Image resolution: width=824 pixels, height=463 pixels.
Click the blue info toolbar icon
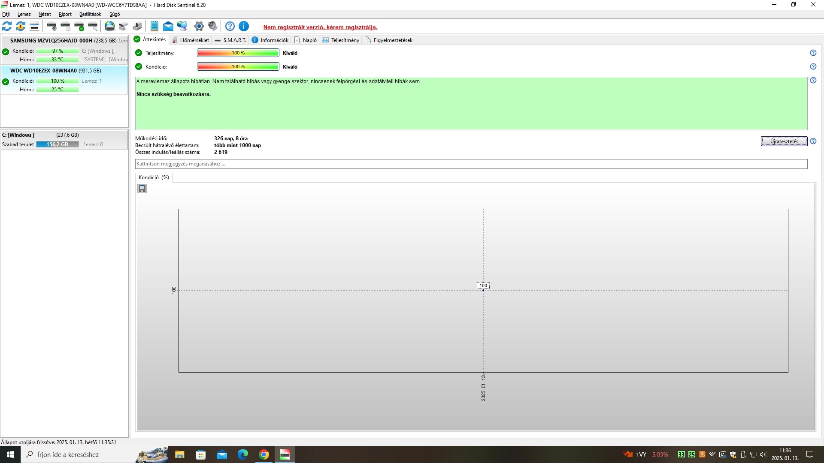(x=243, y=27)
